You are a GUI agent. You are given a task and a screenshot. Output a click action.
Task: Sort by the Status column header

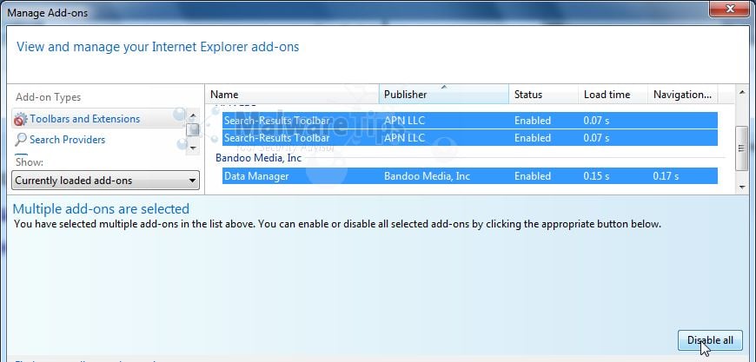point(543,95)
